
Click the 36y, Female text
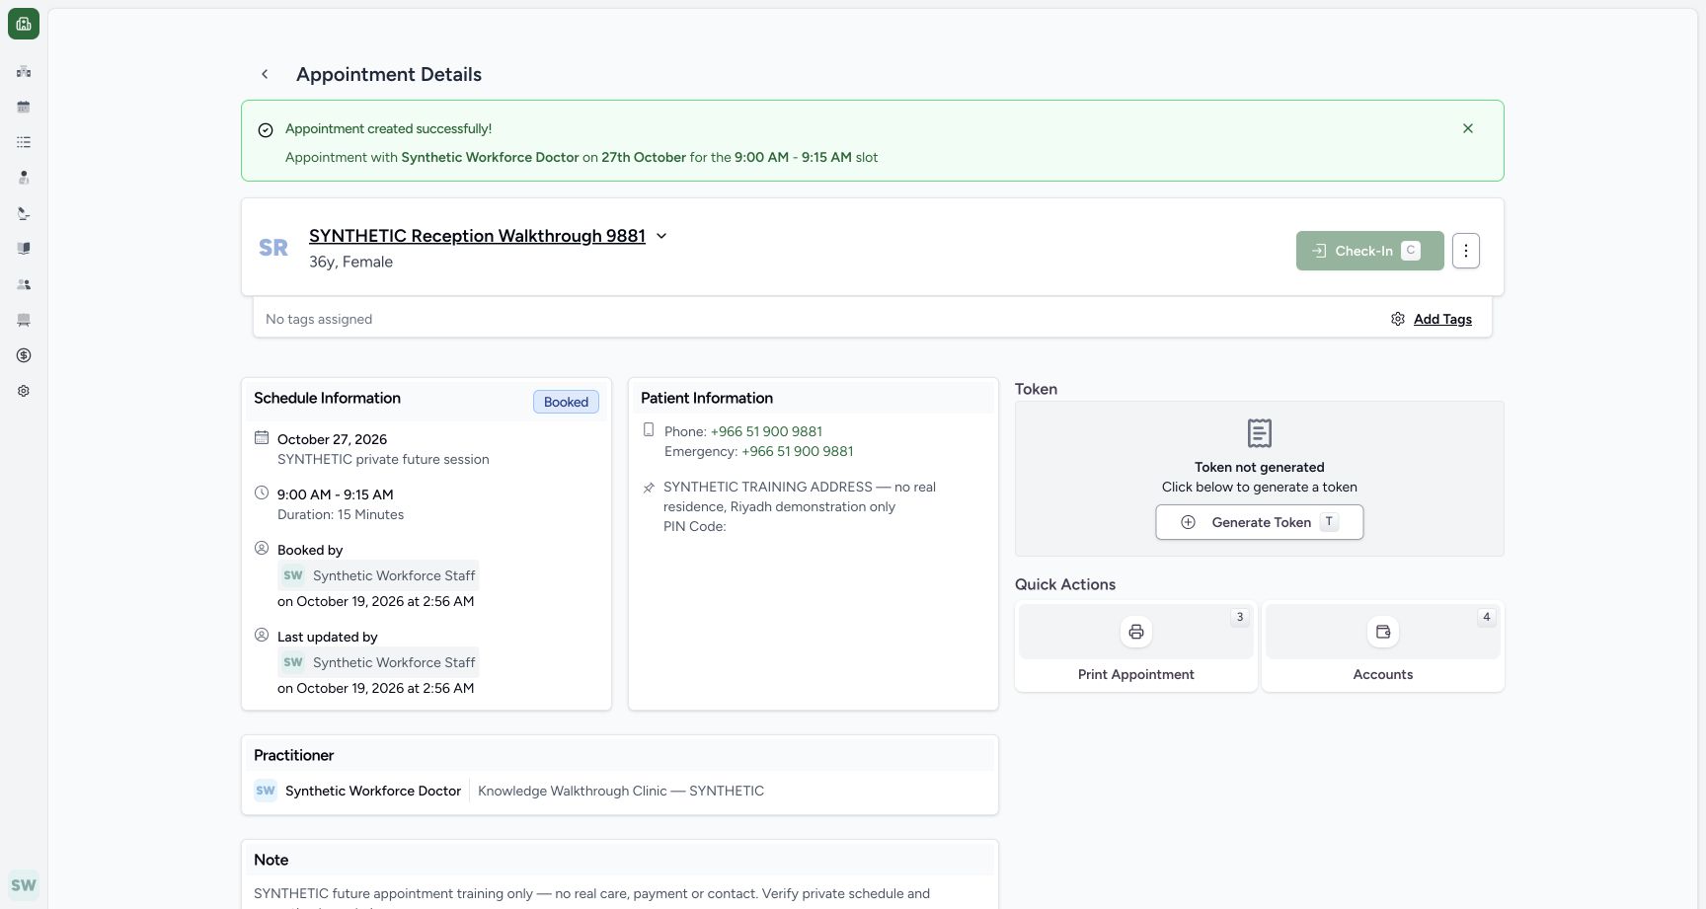pyautogui.click(x=350, y=262)
